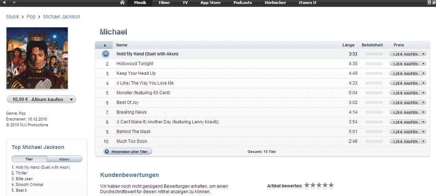Switch Top Michael Jackson list to Alben
The width and height of the screenshot is (436, 196).
(64, 159)
